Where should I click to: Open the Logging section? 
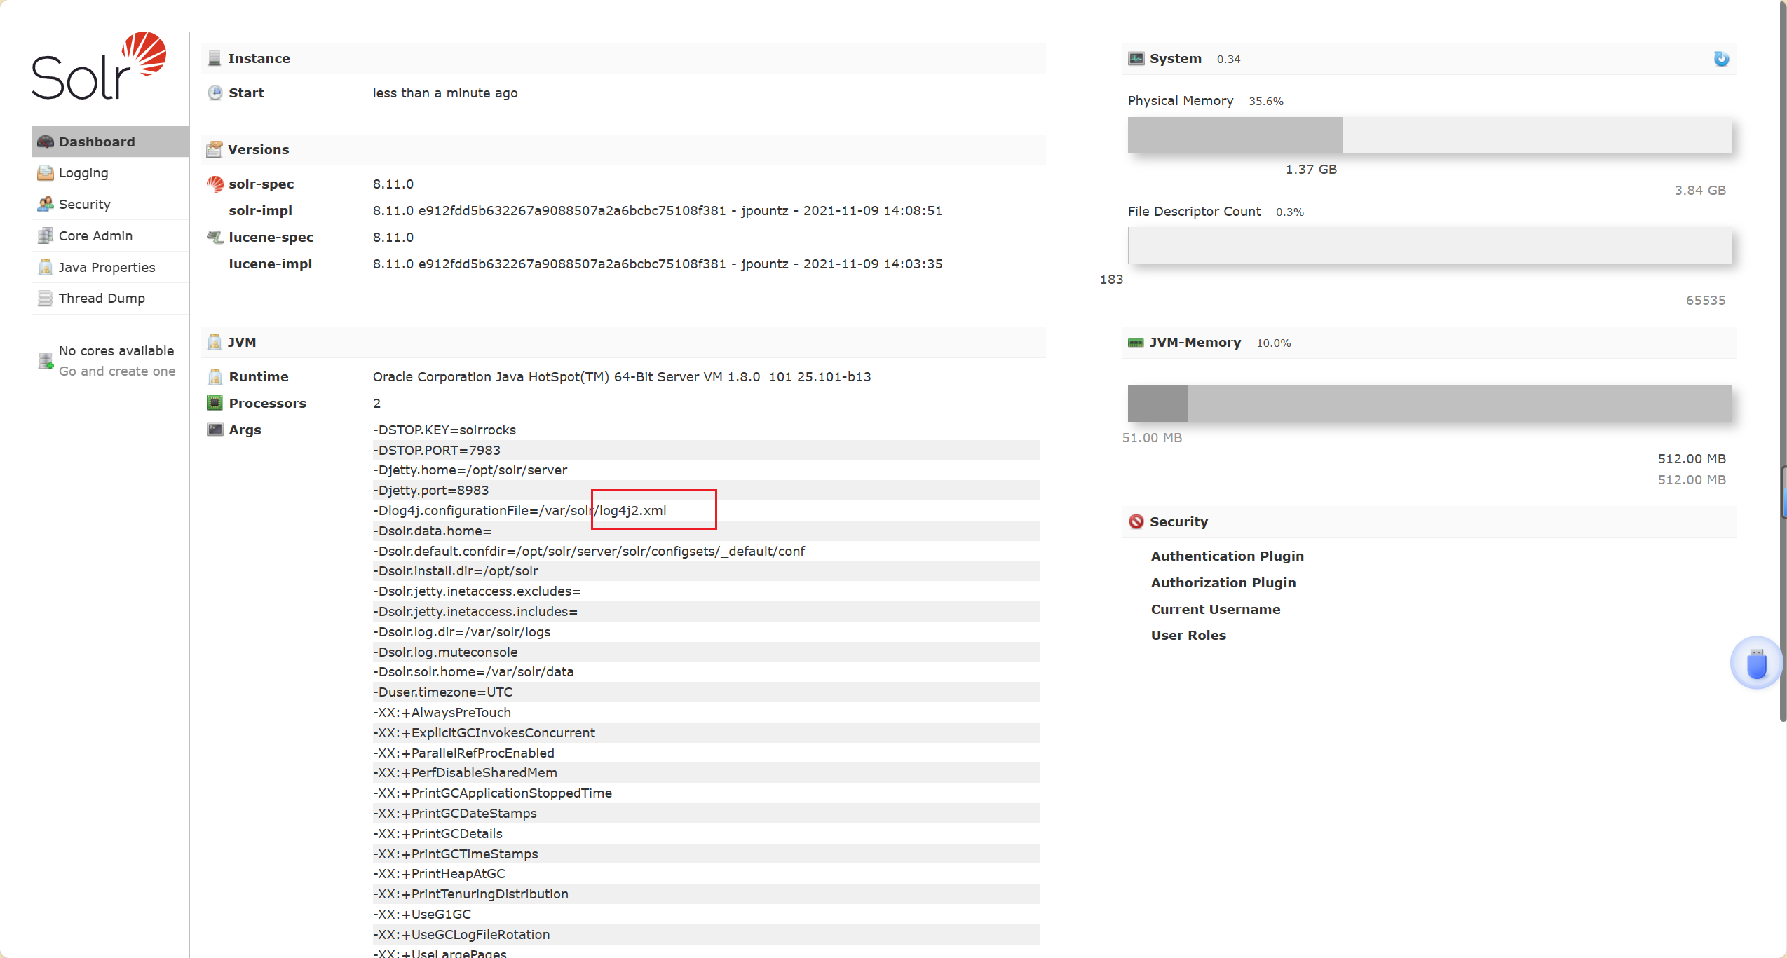coord(83,172)
